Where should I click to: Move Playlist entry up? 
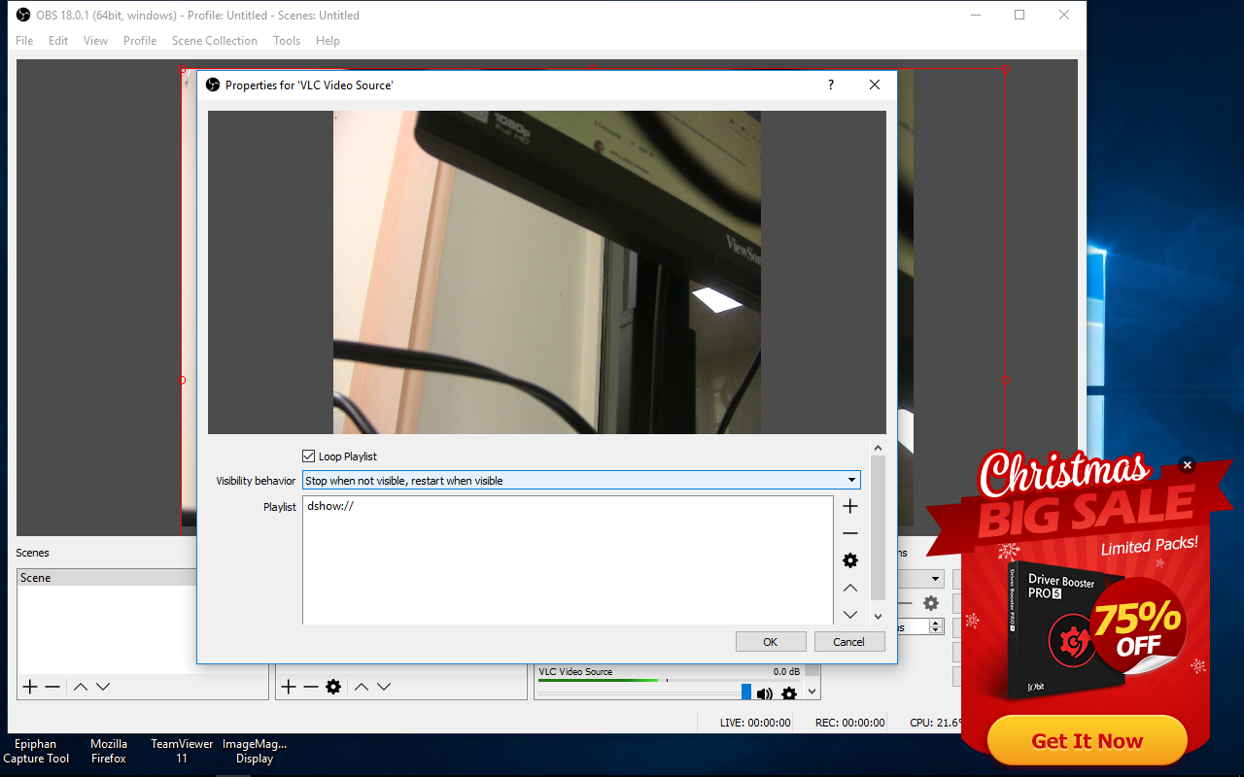tap(850, 588)
